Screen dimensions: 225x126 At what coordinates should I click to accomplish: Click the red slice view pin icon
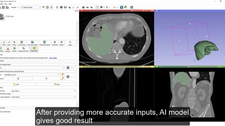coord(80,10)
